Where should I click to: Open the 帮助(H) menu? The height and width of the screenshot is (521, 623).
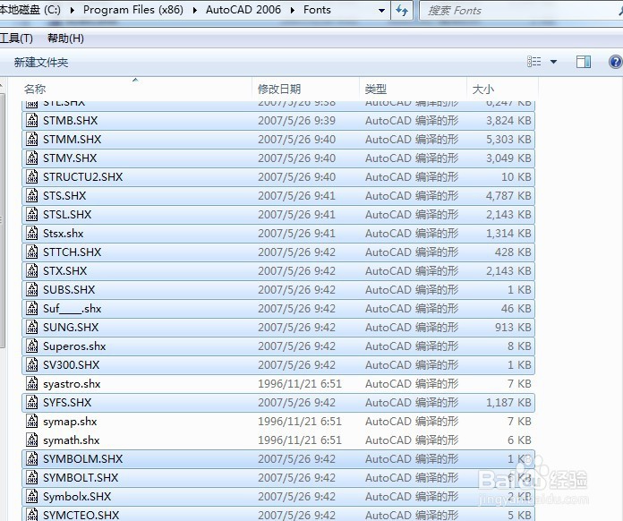click(x=65, y=38)
